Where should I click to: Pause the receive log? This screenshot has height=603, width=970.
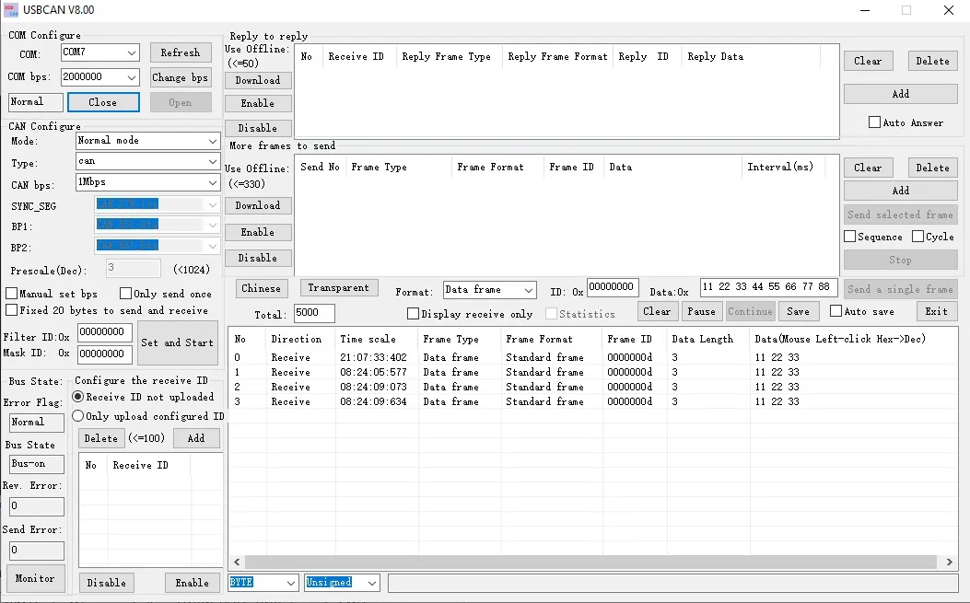[701, 312]
